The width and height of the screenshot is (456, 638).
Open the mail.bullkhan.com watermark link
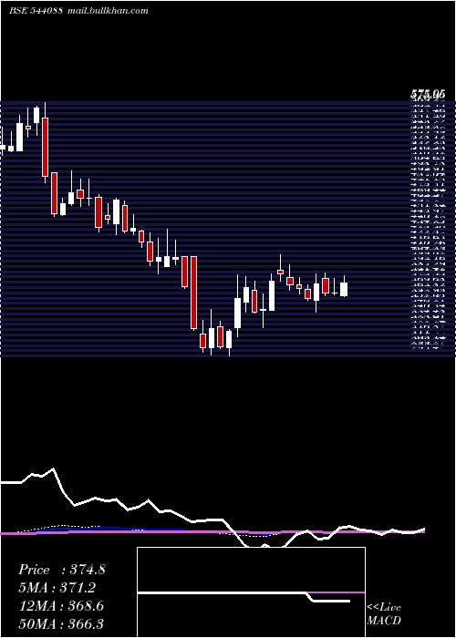point(108,11)
